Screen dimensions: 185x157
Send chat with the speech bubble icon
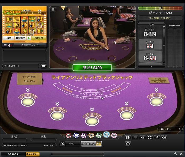pos(44,66)
